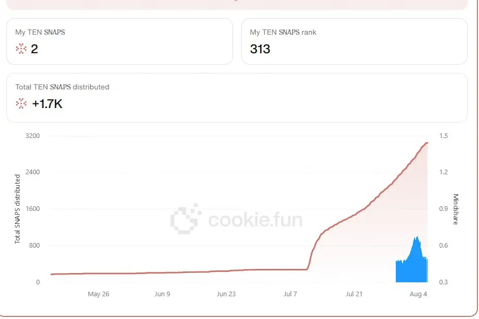Screen dimensions: 479x319
Task: Click the Jun 9 date label on x-axis
Action: 162,294
